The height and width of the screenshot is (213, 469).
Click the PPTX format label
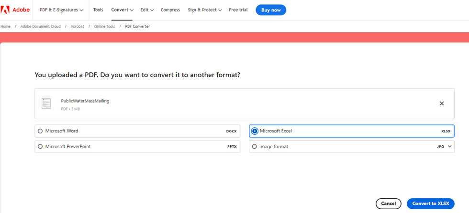pos(232,147)
